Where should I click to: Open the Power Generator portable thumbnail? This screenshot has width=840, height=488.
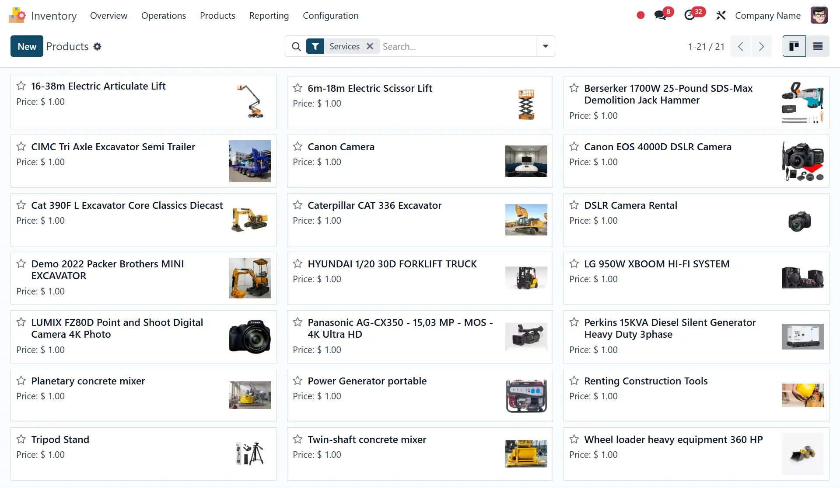[526, 395]
